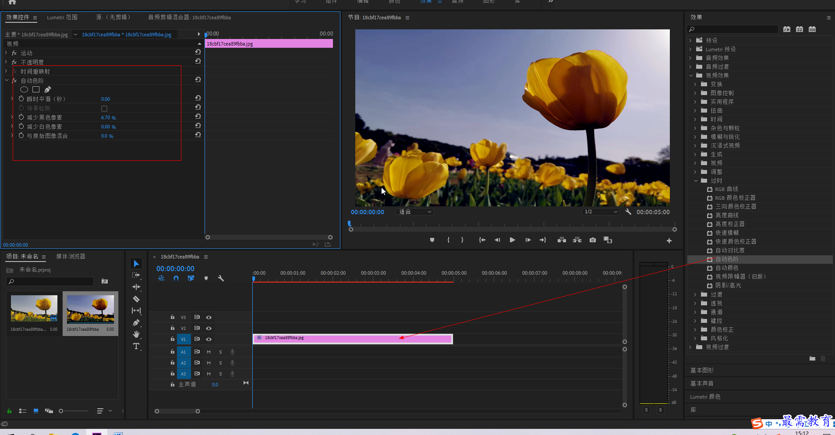Check the 场景检测 checkbox
This screenshot has width=835, height=435.
[104, 108]
